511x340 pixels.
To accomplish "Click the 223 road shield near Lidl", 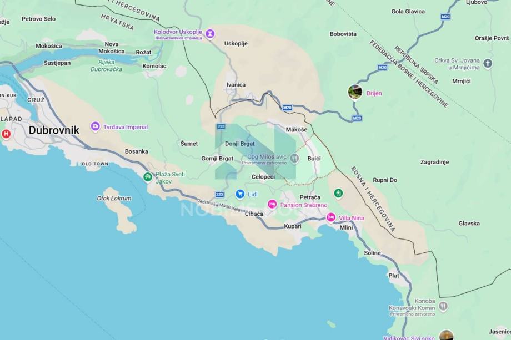I will point(219,195).
